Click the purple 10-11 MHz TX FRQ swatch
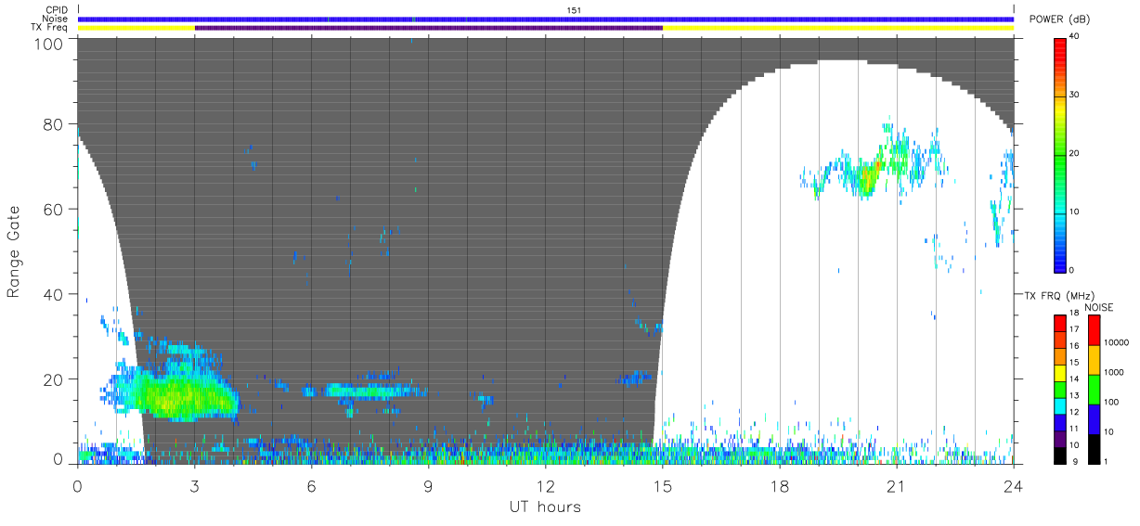 pyautogui.click(x=1059, y=438)
